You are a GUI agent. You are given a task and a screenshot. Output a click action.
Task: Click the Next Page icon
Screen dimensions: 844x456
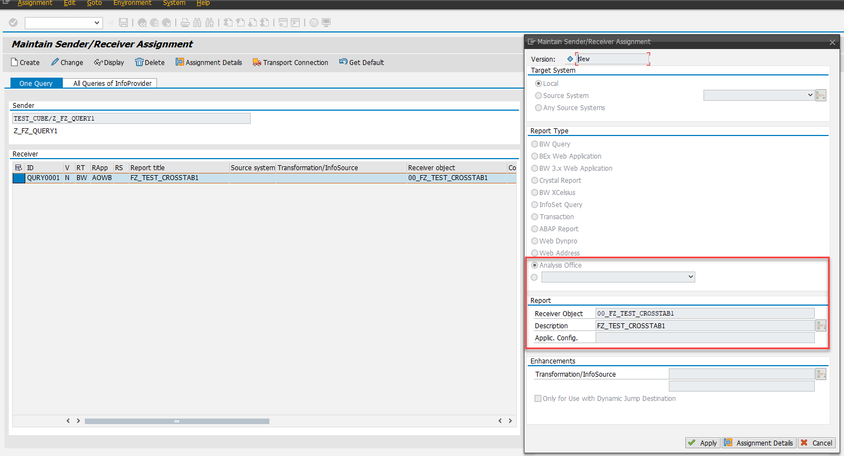coord(252,23)
